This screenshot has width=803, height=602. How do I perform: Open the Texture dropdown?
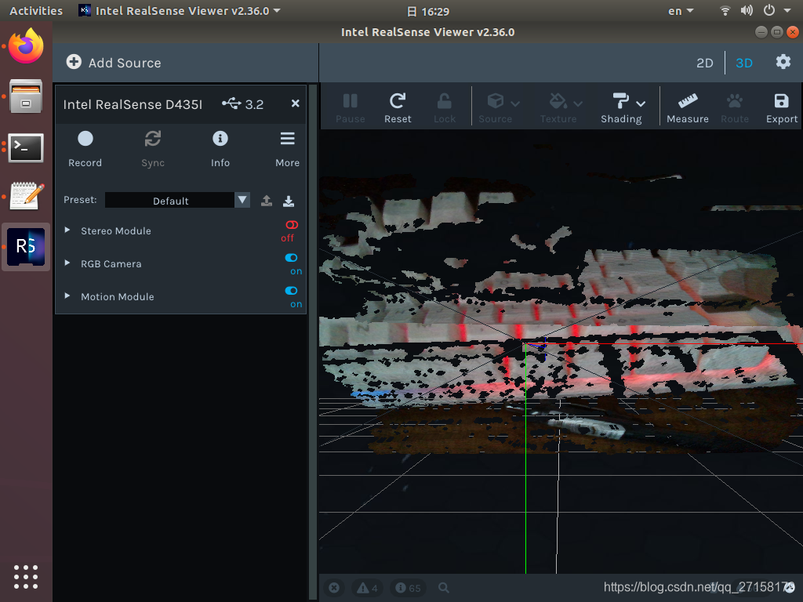pos(561,107)
